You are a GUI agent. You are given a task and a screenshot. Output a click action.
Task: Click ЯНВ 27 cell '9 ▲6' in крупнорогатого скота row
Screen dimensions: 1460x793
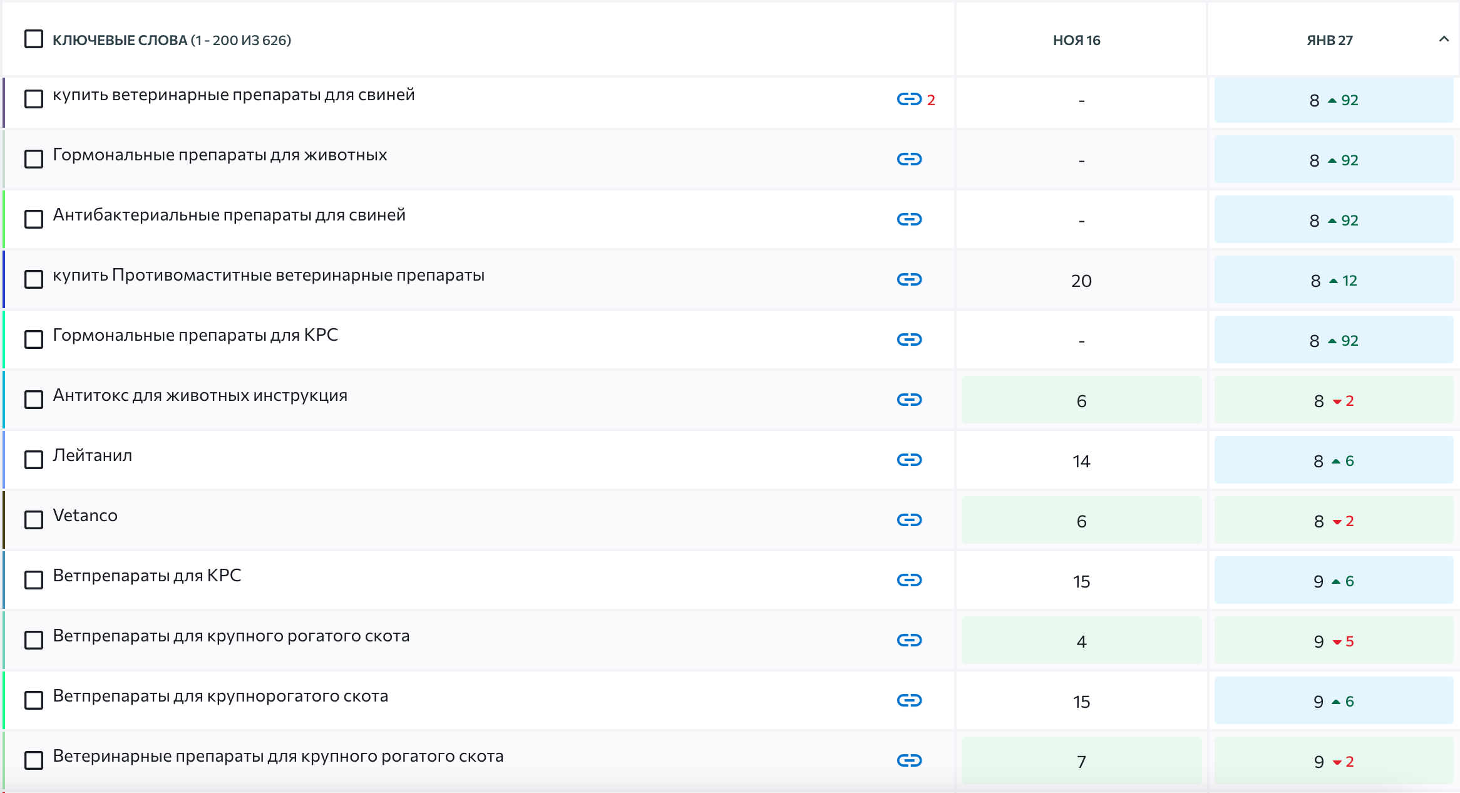pos(1334,701)
